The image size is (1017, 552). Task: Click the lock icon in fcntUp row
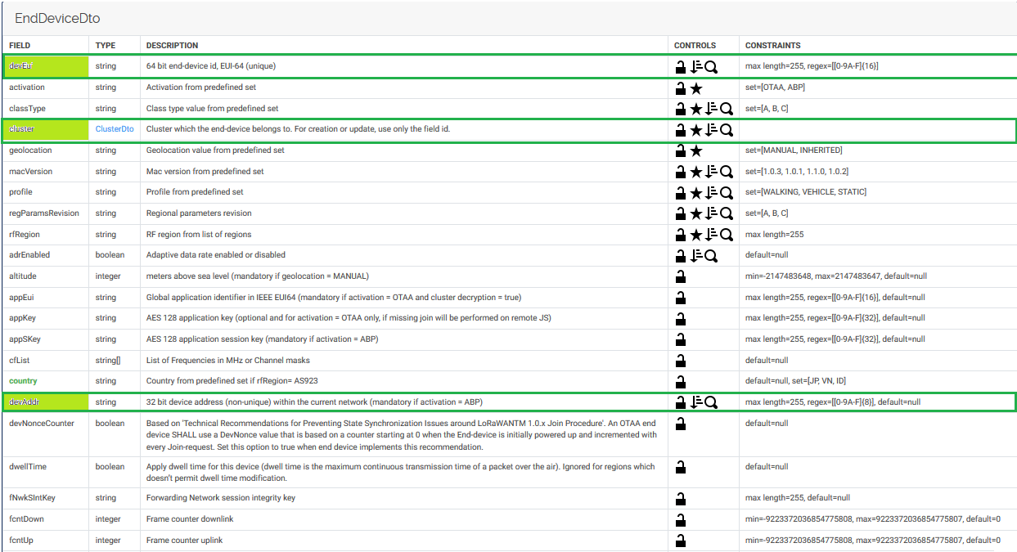click(680, 541)
